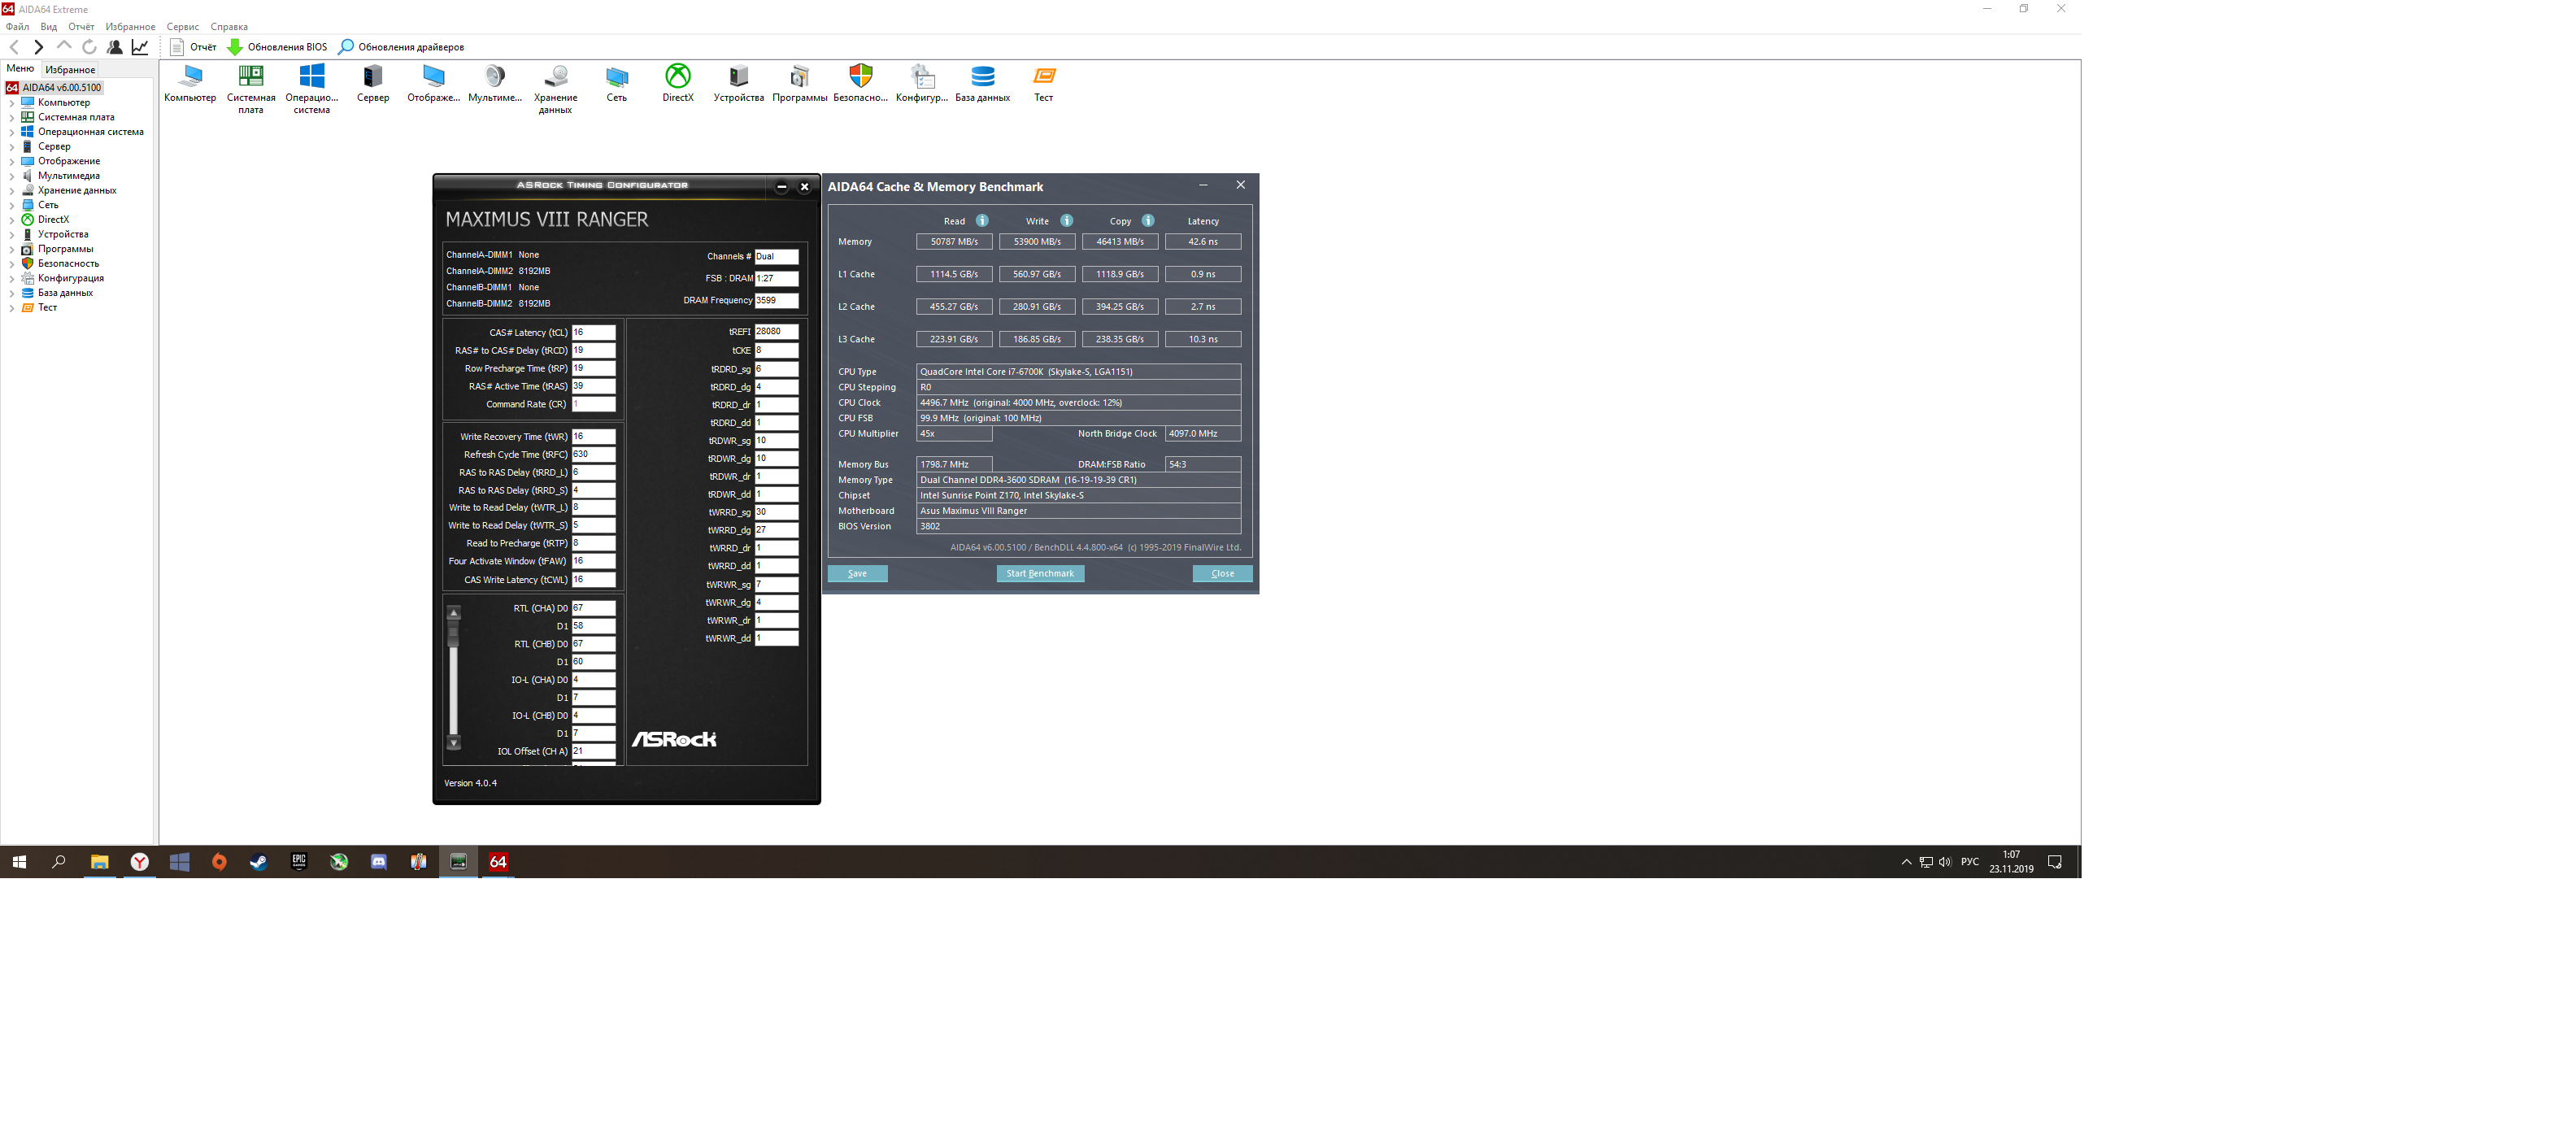Click the Отчёт report toolbar button
This screenshot has height=1127, width=2576.
193,47
